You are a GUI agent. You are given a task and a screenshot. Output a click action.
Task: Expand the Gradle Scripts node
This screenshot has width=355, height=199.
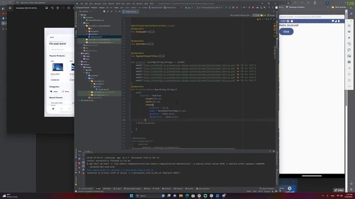(79, 101)
